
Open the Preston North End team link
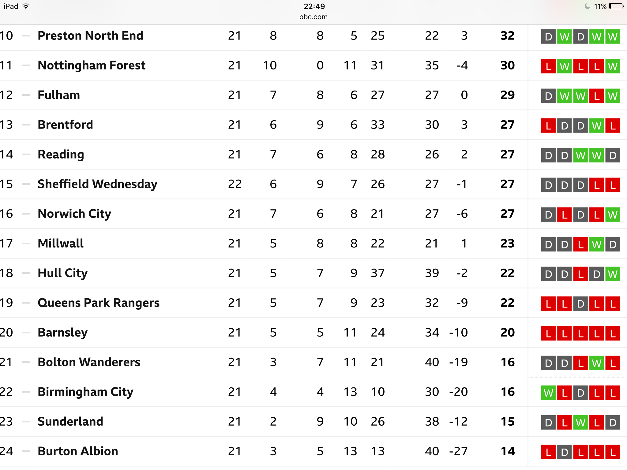point(90,36)
